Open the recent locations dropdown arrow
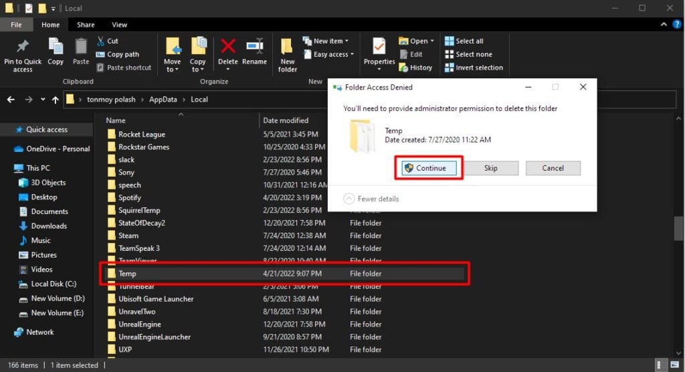 [43, 100]
